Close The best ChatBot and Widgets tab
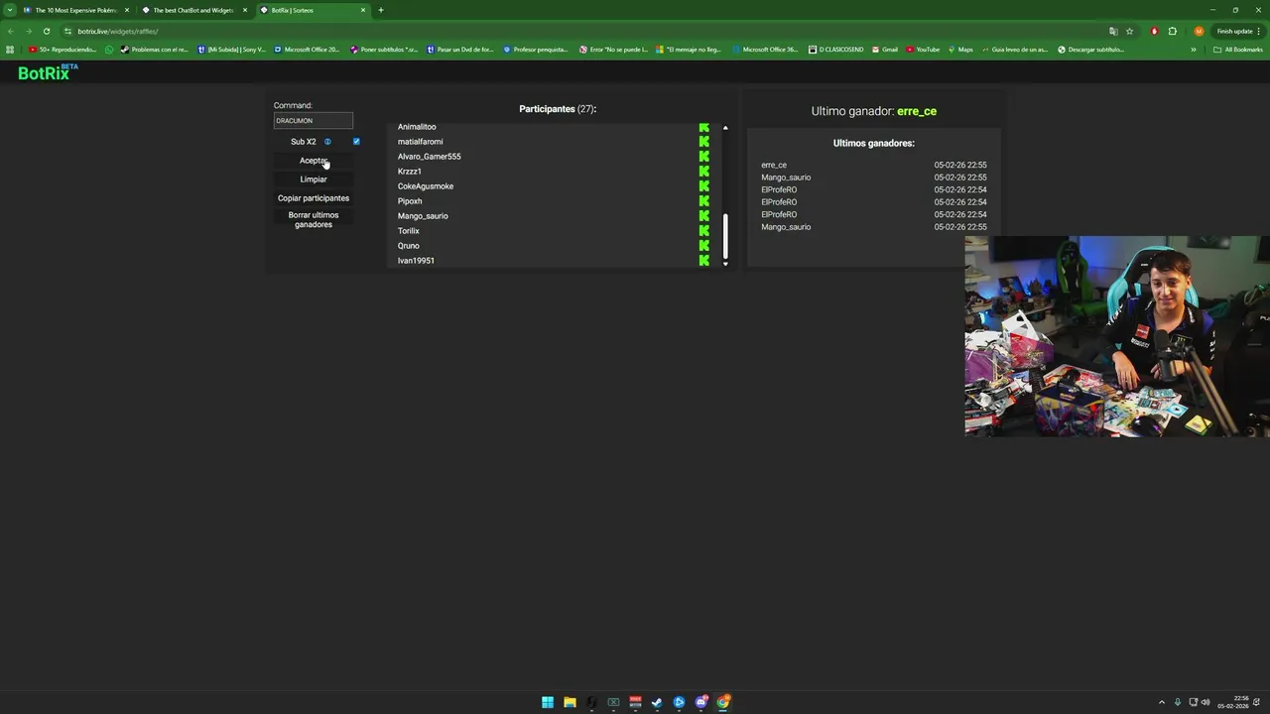The image size is (1270, 714). [x=245, y=10]
